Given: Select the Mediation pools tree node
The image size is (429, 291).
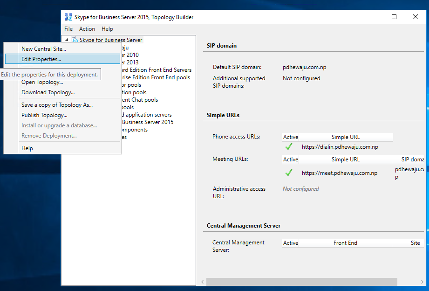Looking at the screenshot, I should pyautogui.click(x=134, y=92).
